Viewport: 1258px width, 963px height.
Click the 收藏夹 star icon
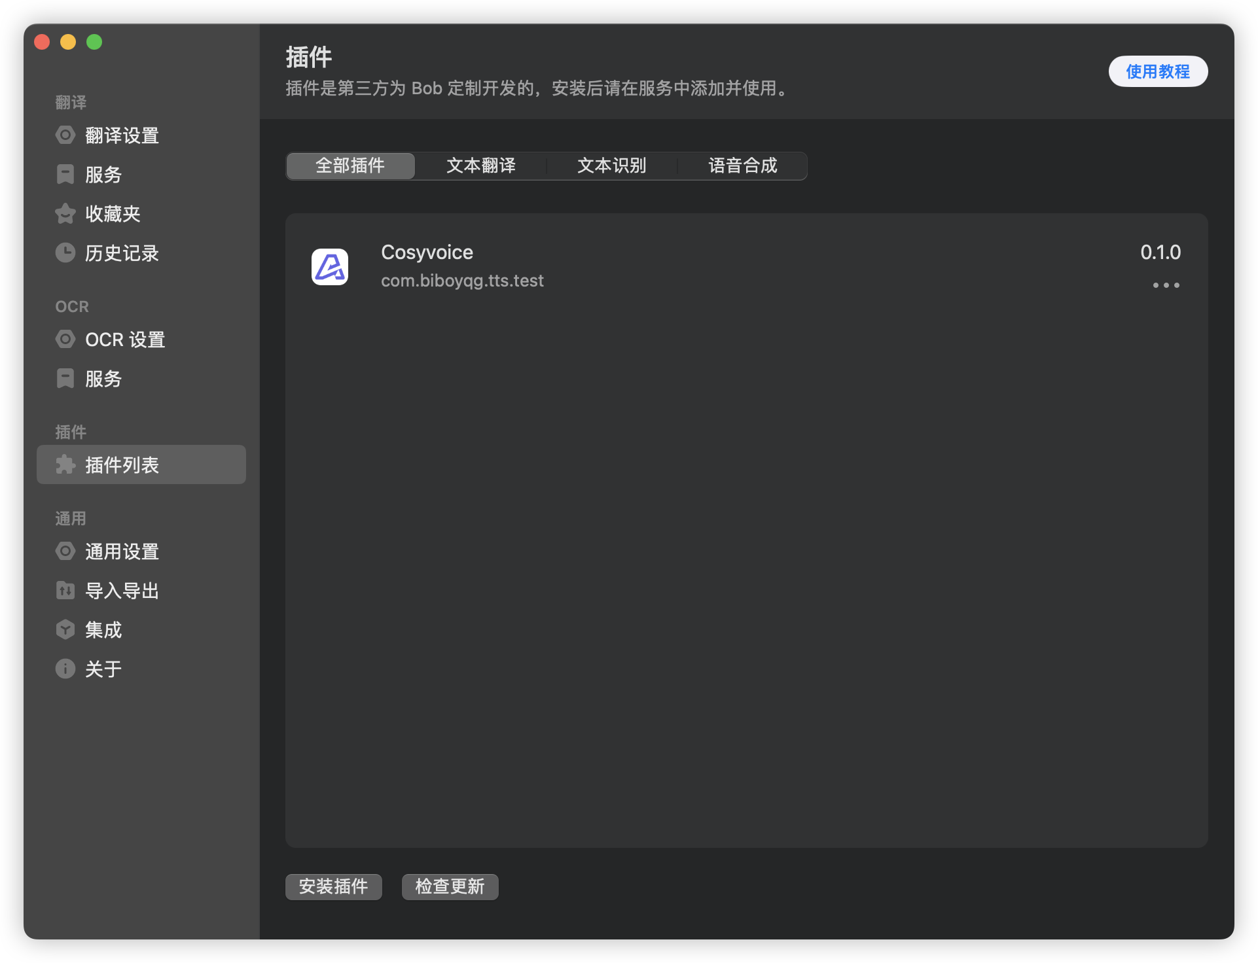pos(65,214)
